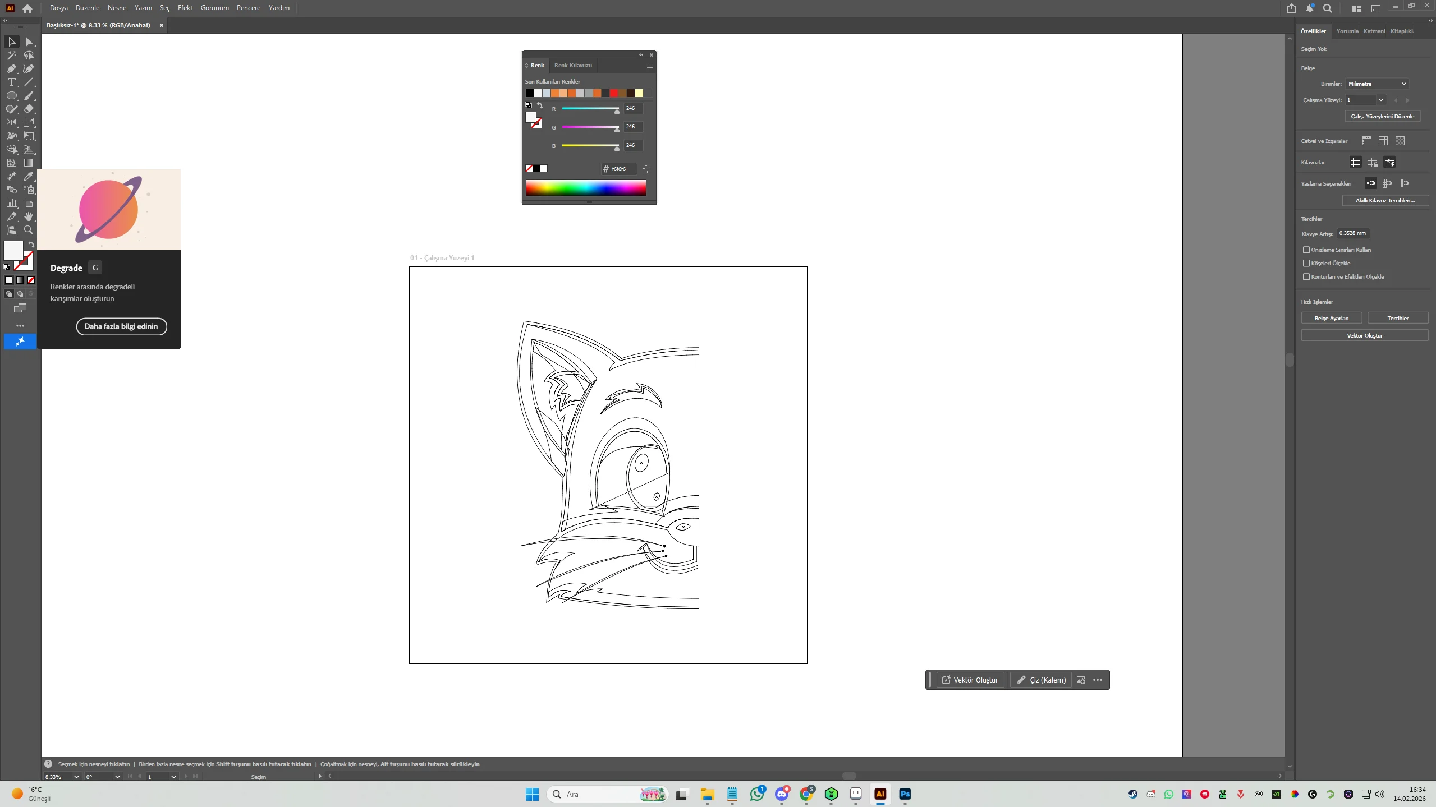Image resolution: width=1436 pixels, height=807 pixels.
Task: Select the Selection (black arrow) tool
Action: click(x=11, y=42)
